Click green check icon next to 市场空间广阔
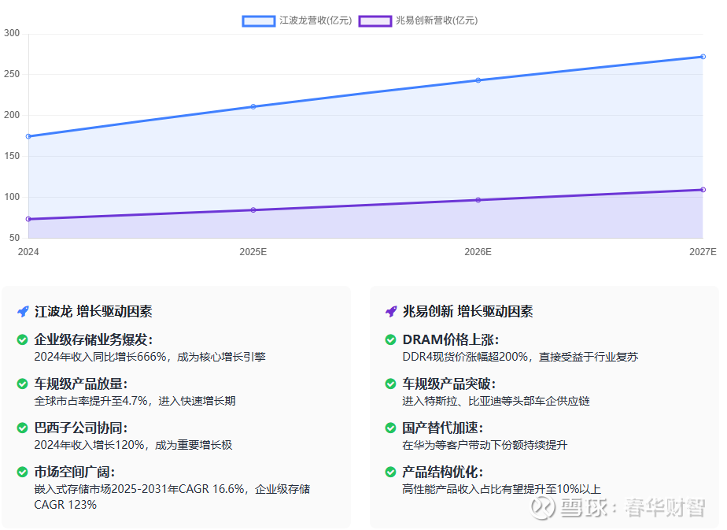The image size is (727, 530). coord(23,472)
